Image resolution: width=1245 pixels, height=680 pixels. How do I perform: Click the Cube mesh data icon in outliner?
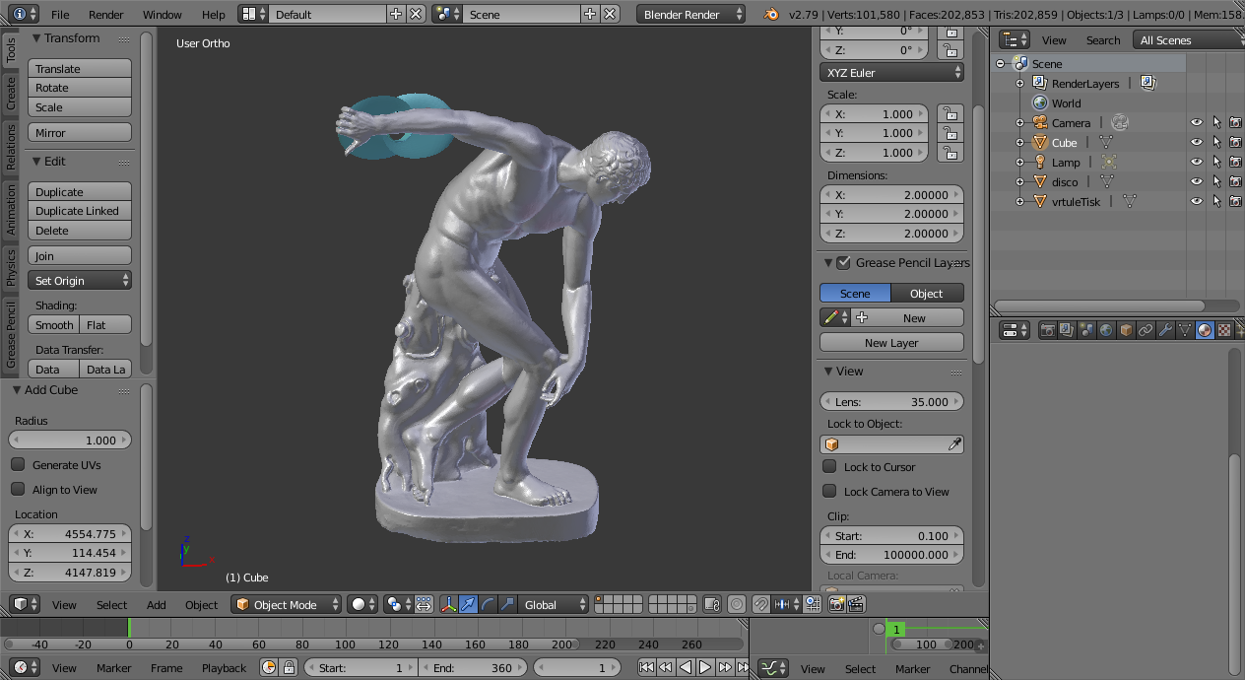pyautogui.click(x=1106, y=143)
